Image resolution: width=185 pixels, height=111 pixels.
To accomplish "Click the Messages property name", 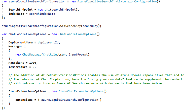I will pyautogui.click(x=15, y=47).
